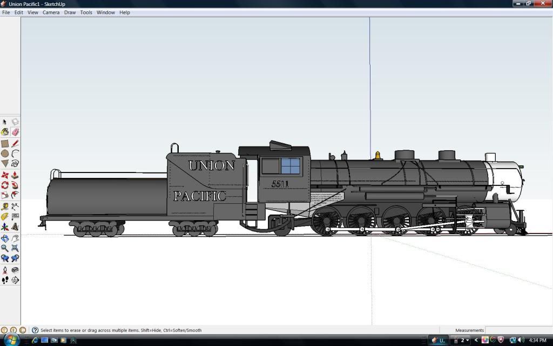Screen dimensions: 553x346
Task: Expand the grouped taskbar button showing 2
Action: click(461, 341)
